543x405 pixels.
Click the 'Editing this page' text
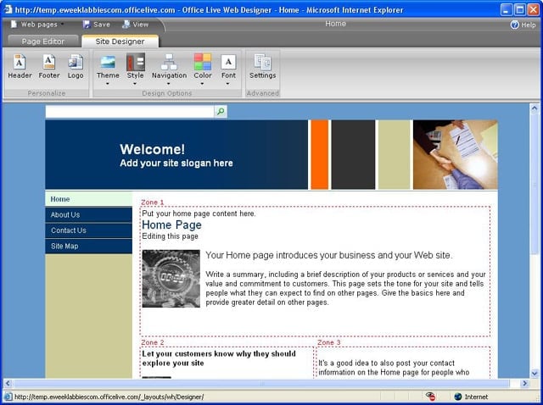click(170, 236)
